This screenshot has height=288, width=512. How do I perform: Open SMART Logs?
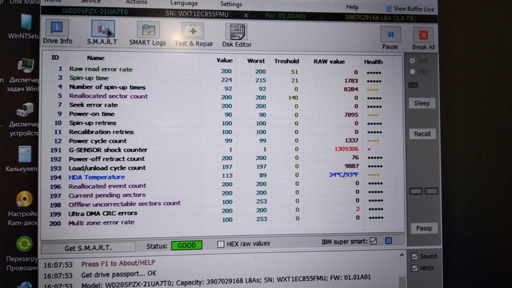tap(148, 34)
